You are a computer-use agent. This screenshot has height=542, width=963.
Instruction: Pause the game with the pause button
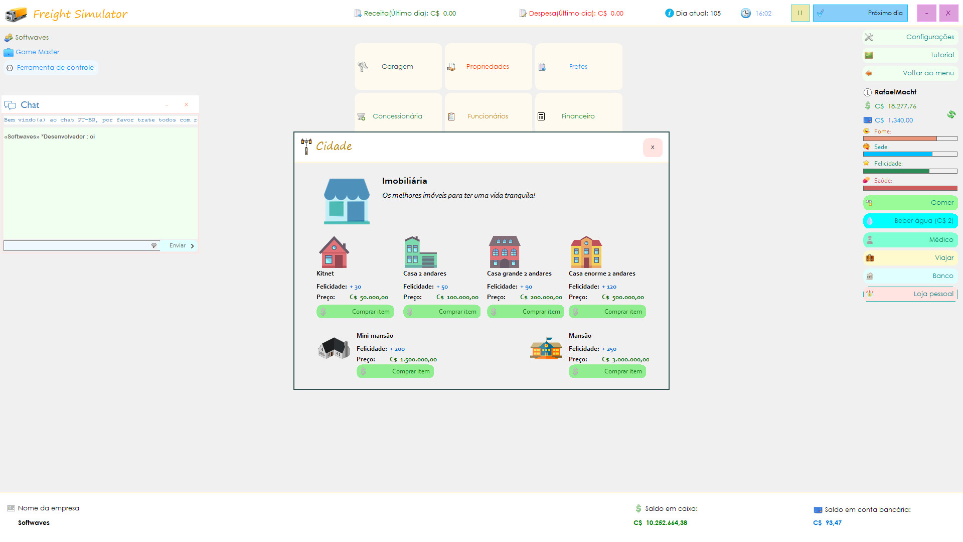pyautogui.click(x=800, y=13)
